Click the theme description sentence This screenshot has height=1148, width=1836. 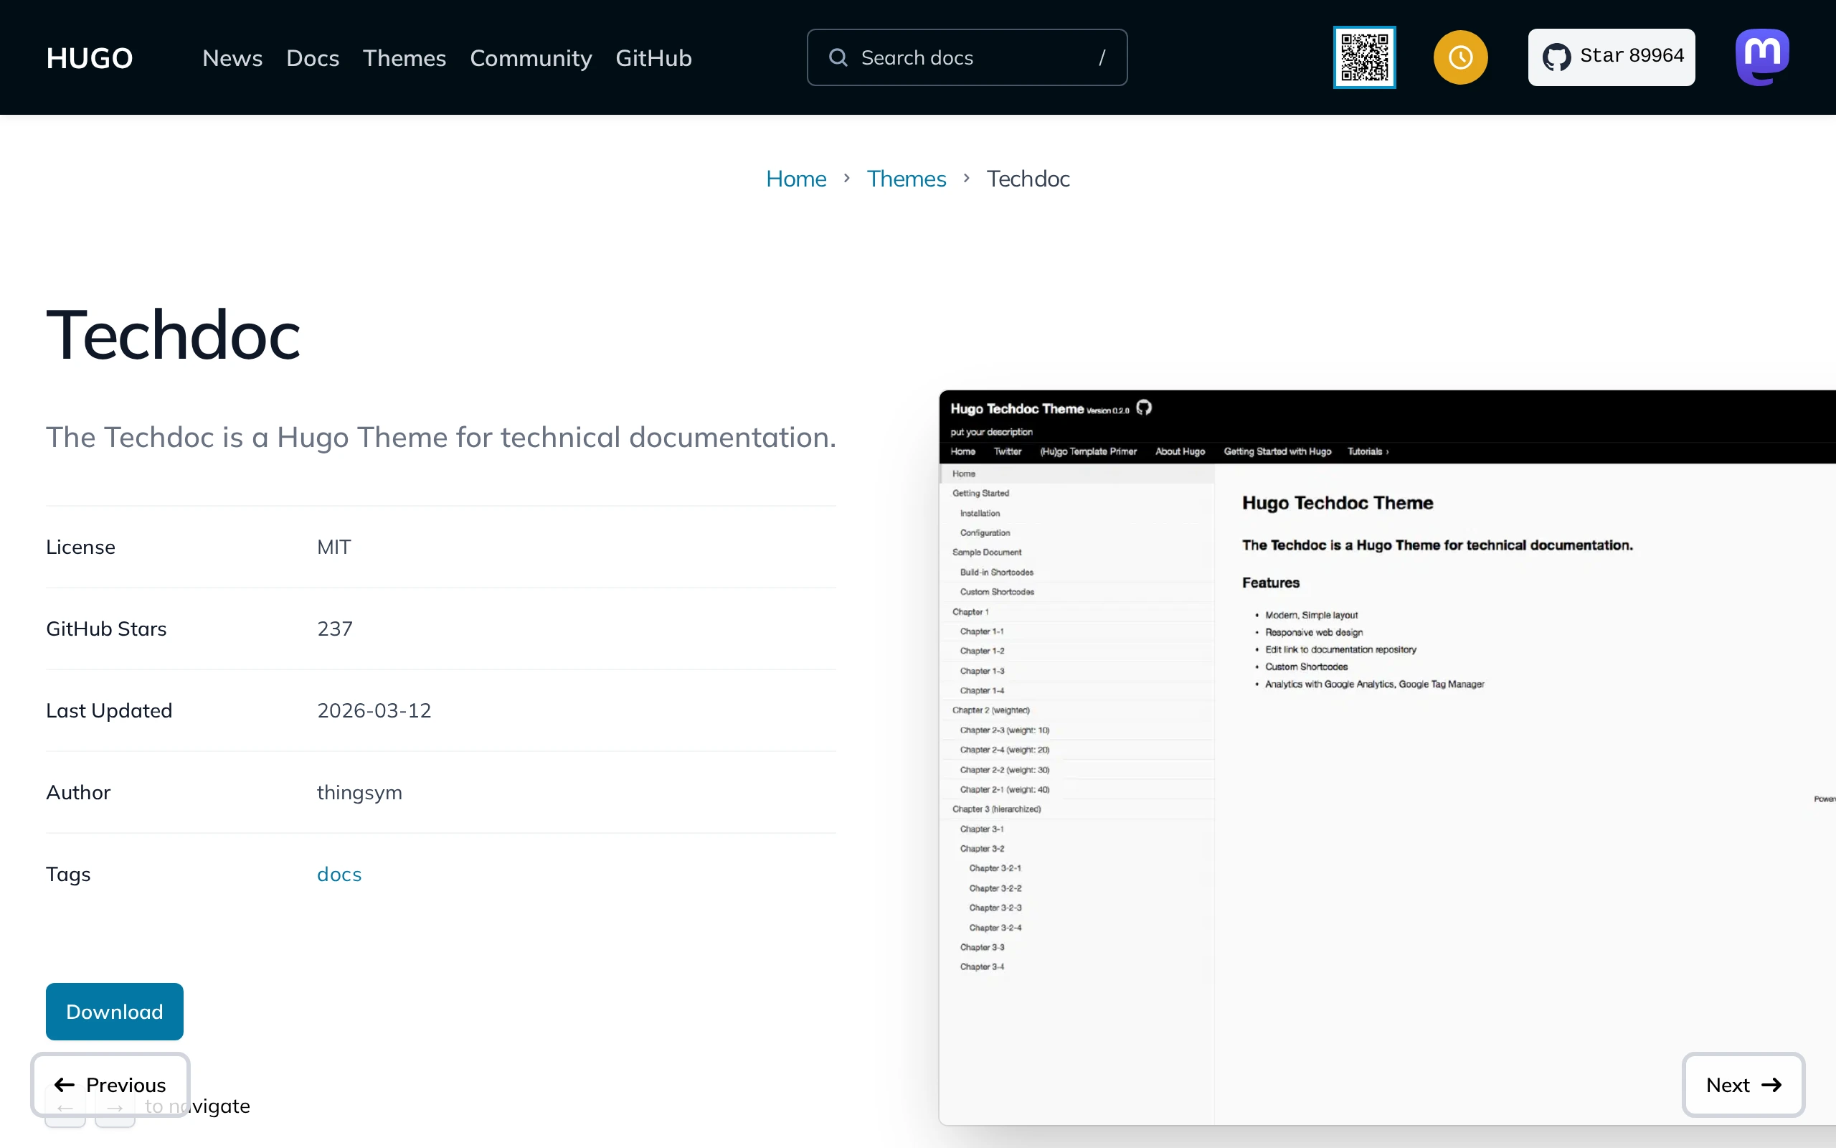tap(441, 438)
